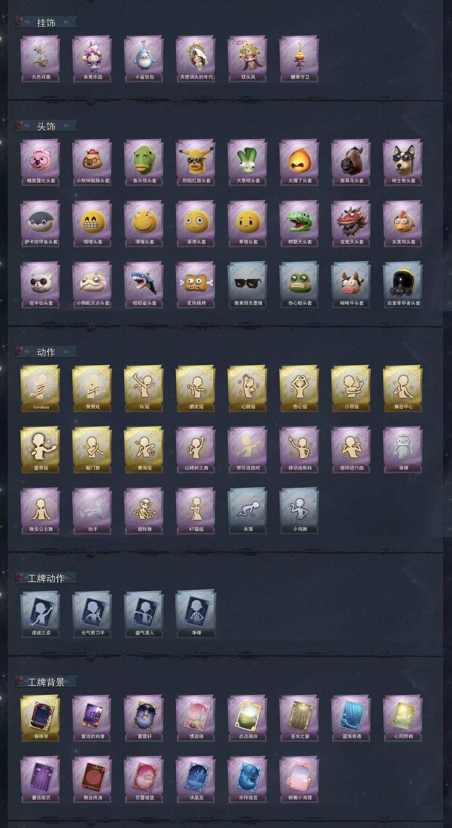Pick the 哈士奇头套 husky headgear
Image resolution: width=452 pixels, height=828 pixels.
(x=403, y=162)
